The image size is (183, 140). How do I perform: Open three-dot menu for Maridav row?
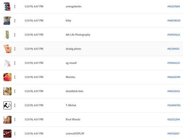click(15, 77)
